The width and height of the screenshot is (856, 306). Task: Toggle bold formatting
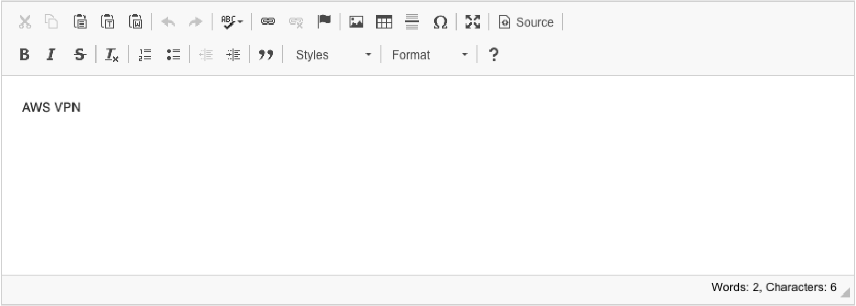pyautogui.click(x=24, y=55)
